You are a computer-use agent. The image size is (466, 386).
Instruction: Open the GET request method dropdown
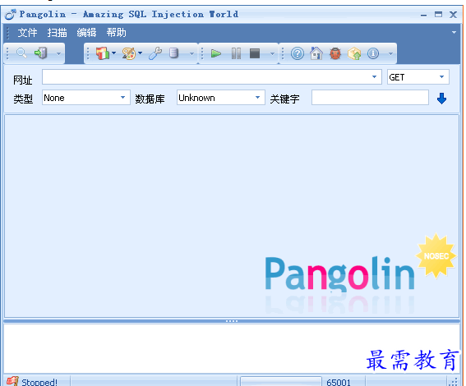tap(418, 77)
